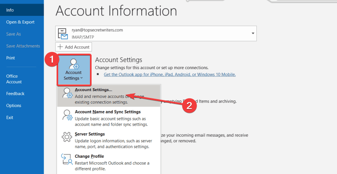Viewport: 337px width, 174px height.
Task: Open the Get the Outlook app link
Action: point(170,74)
